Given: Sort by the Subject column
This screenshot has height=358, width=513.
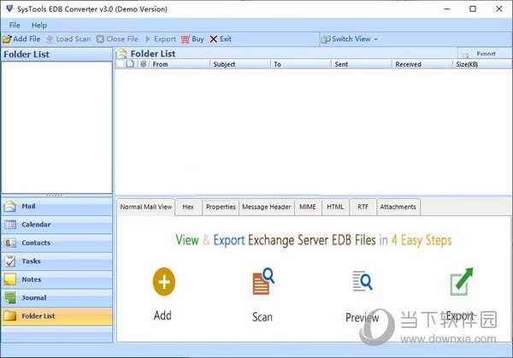Looking at the screenshot, I should click(x=239, y=64).
